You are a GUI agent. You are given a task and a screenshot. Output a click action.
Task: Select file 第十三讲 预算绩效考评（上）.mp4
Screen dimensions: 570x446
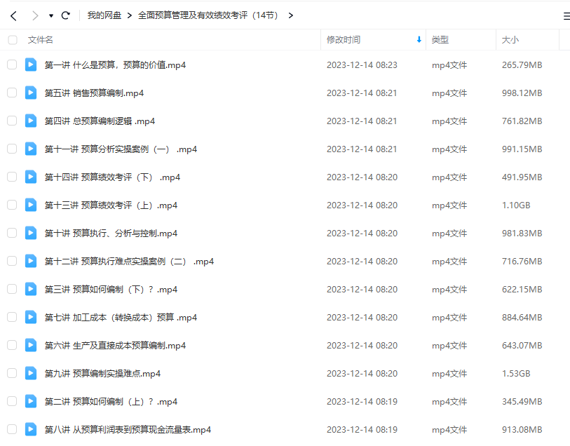tap(111, 205)
